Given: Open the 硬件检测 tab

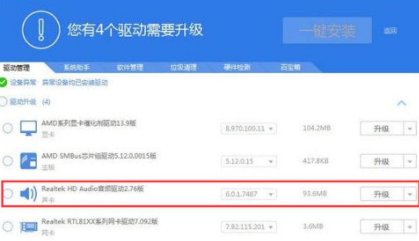Looking at the screenshot, I should point(237,67).
